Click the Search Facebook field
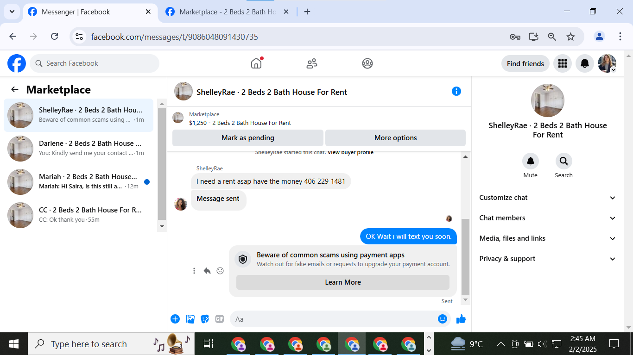Screen dimensions: 633x355 click(95, 63)
